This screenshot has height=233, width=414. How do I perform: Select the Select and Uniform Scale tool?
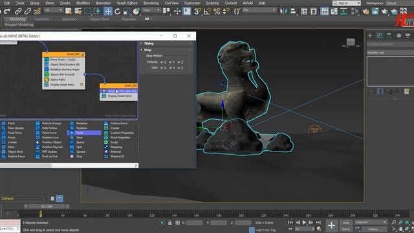tap(127, 12)
